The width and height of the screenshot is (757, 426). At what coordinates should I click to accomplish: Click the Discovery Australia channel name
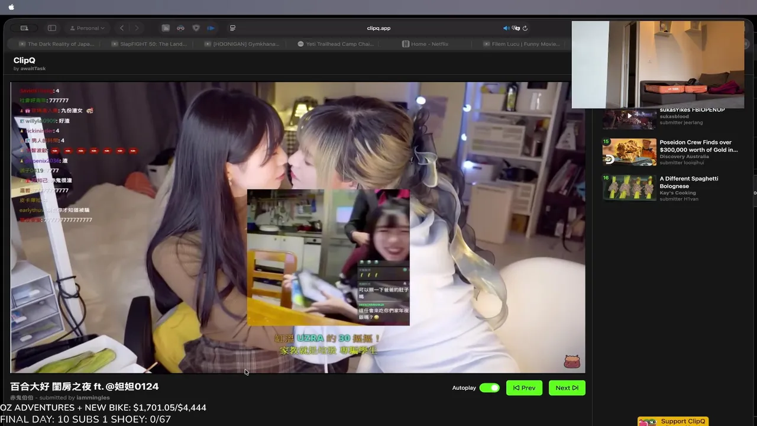(x=684, y=157)
